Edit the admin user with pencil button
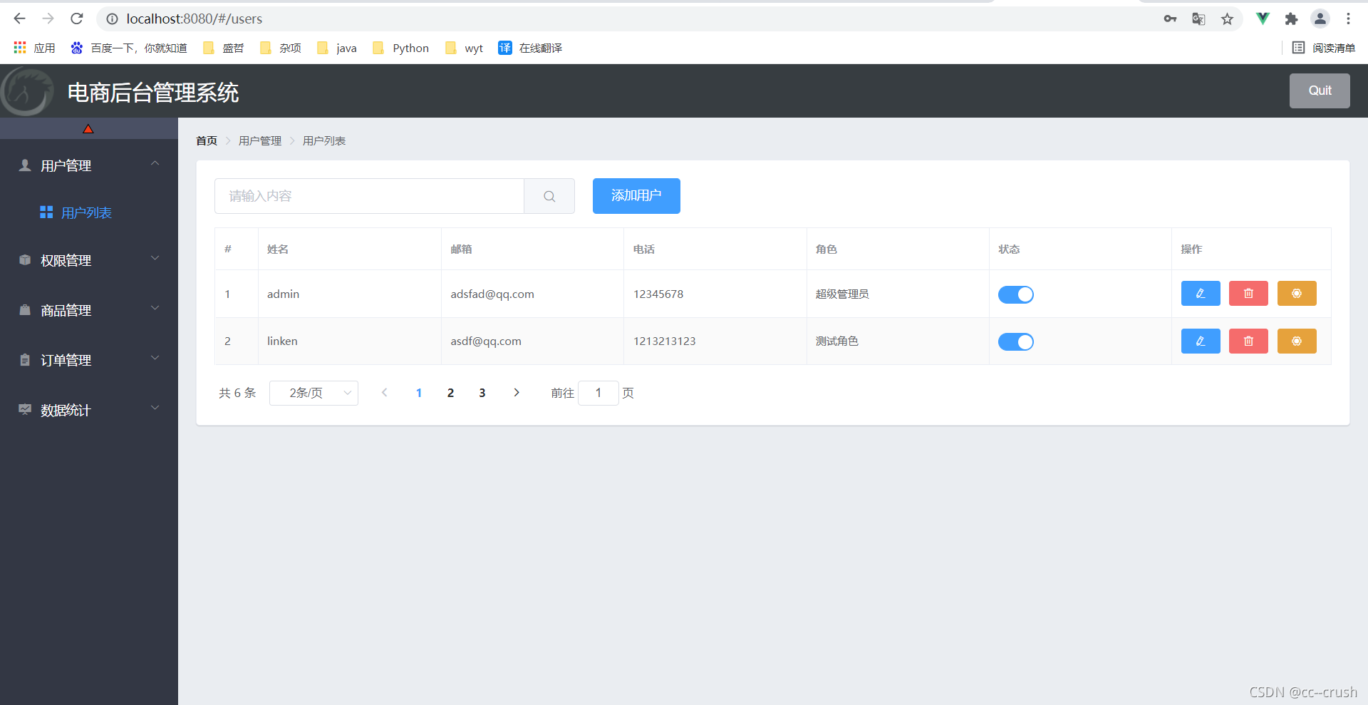This screenshot has height=705, width=1368. 1201,294
